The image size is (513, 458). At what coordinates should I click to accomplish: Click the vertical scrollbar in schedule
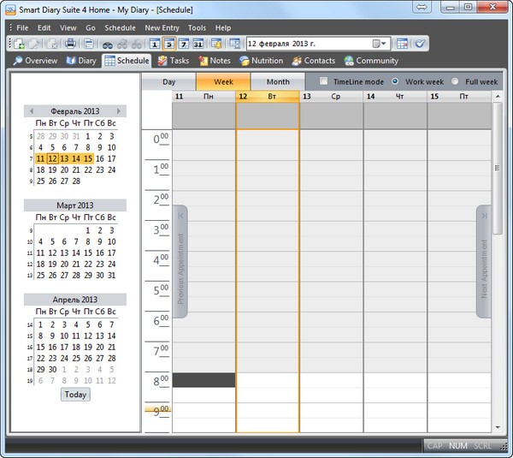(x=497, y=257)
